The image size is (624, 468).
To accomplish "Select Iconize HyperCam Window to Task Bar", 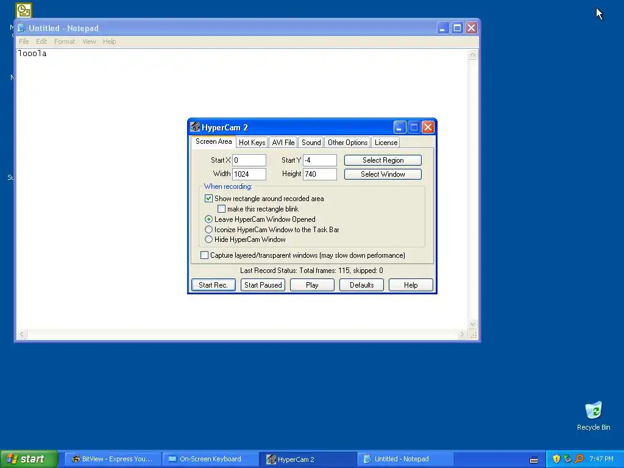I will (x=208, y=230).
